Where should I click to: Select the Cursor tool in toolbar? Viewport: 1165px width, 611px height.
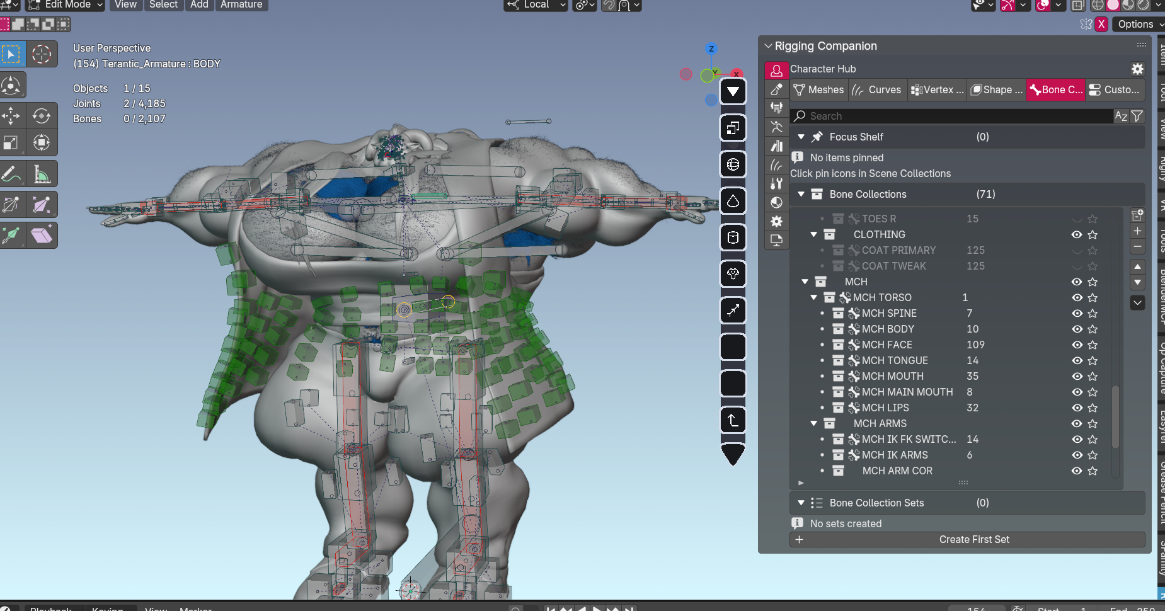(x=42, y=54)
